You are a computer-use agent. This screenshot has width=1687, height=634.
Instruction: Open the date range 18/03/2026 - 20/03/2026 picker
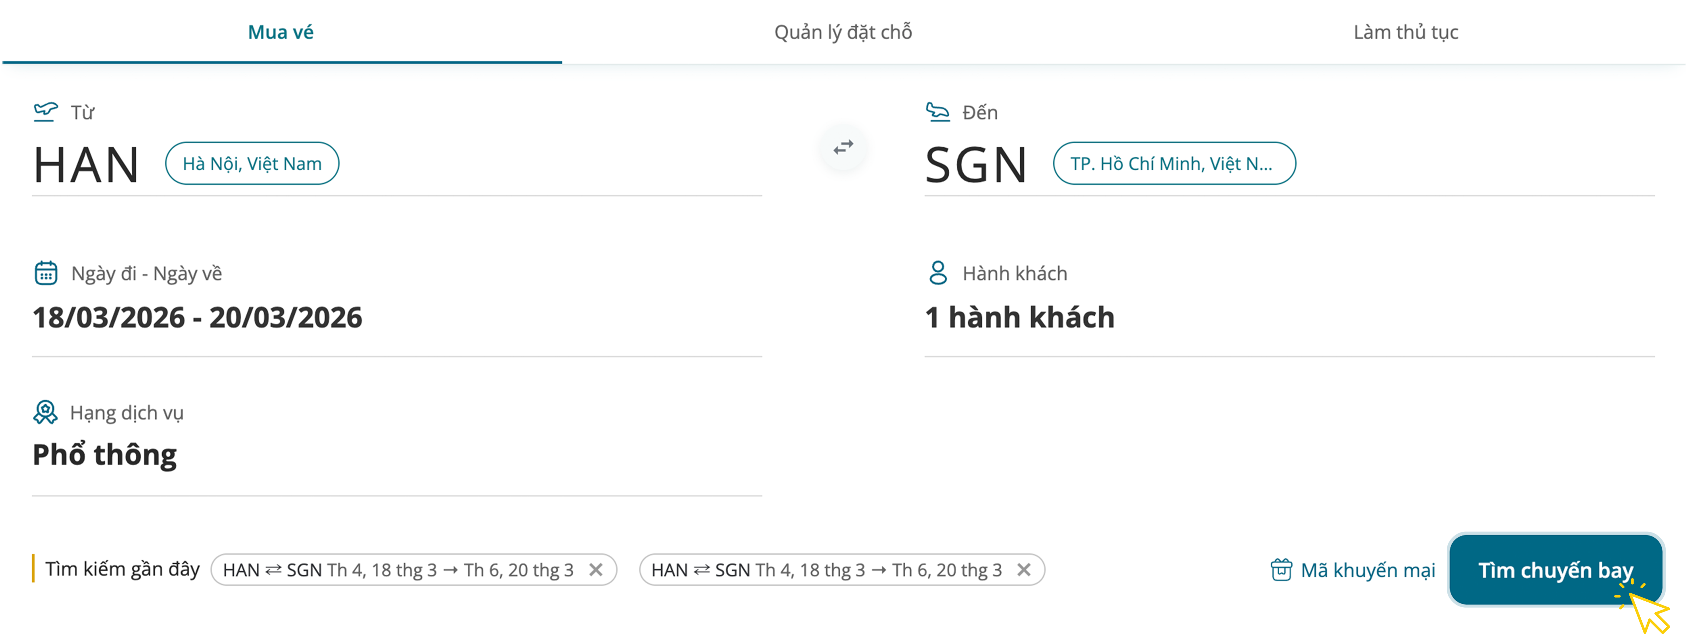click(x=197, y=318)
